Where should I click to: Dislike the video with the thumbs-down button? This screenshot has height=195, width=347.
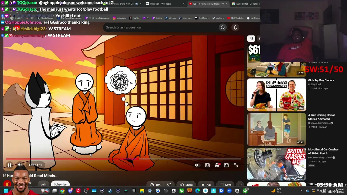[169, 185]
